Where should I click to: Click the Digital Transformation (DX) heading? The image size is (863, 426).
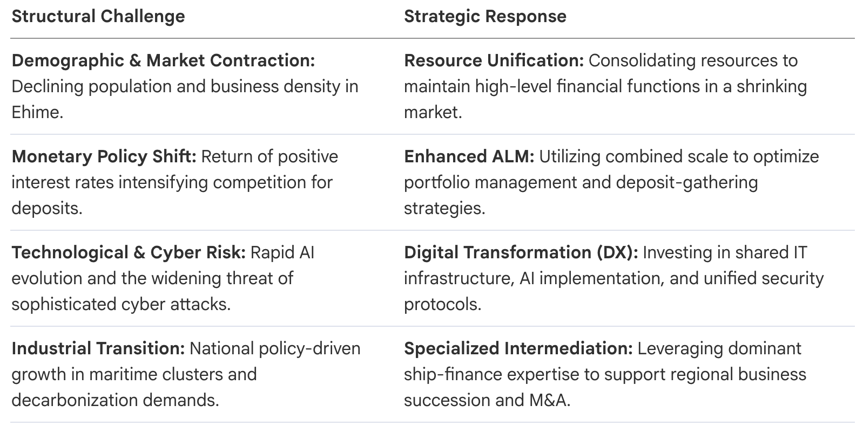coord(521,252)
